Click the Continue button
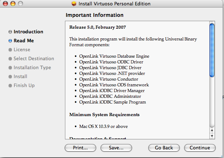 click(x=200, y=148)
